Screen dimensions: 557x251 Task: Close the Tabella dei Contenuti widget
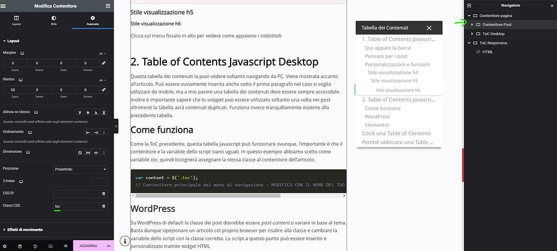click(x=429, y=28)
